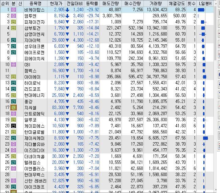Click the down triangle on the 현대무벡스 row

point(67,175)
